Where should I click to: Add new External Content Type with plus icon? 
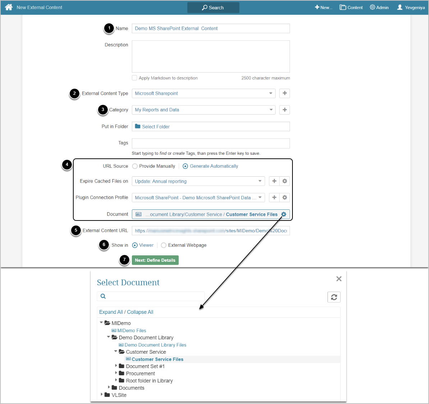[x=285, y=93]
